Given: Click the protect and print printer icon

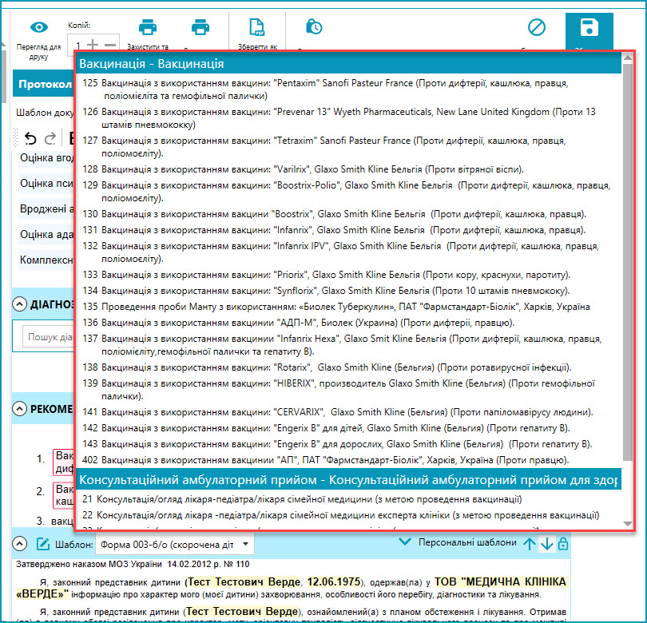Looking at the screenshot, I should click(147, 27).
